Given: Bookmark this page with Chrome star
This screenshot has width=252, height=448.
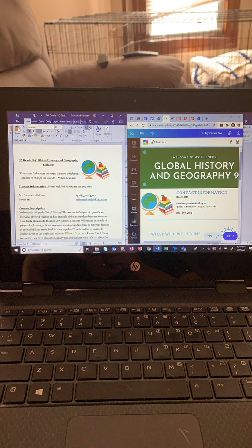Looking at the screenshot, I should (x=214, y=125).
